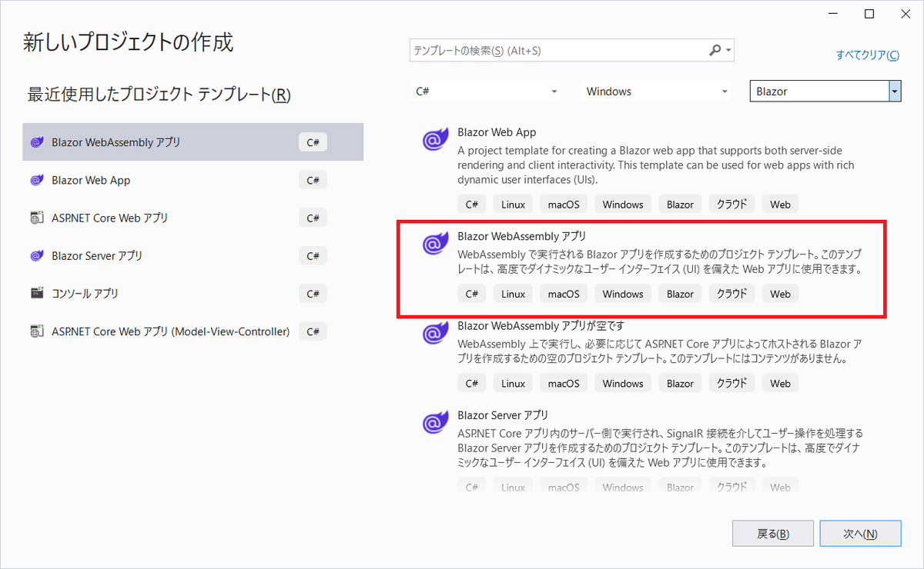Image resolution: width=924 pixels, height=569 pixels.
Task: Click Blazor WebAssembly アプリ icon in recent templates
Action: coord(36,142)
